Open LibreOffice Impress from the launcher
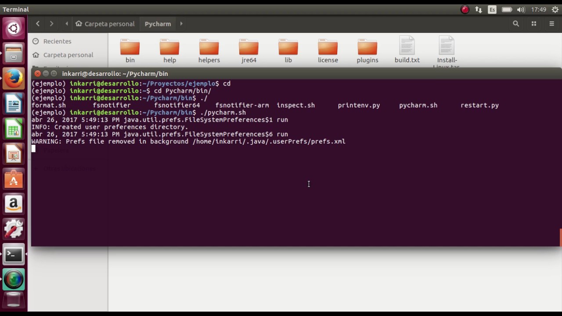The width and height of the screenshot is (562, 316). 14,154
